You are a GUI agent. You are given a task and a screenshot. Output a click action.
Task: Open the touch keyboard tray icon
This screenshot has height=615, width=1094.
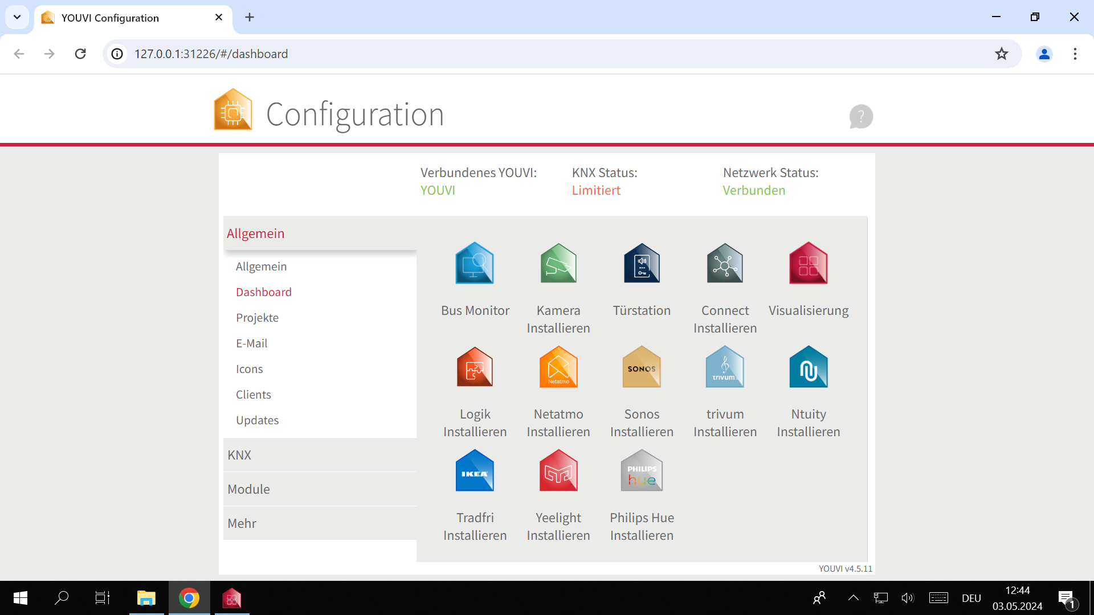pos(938,598)
